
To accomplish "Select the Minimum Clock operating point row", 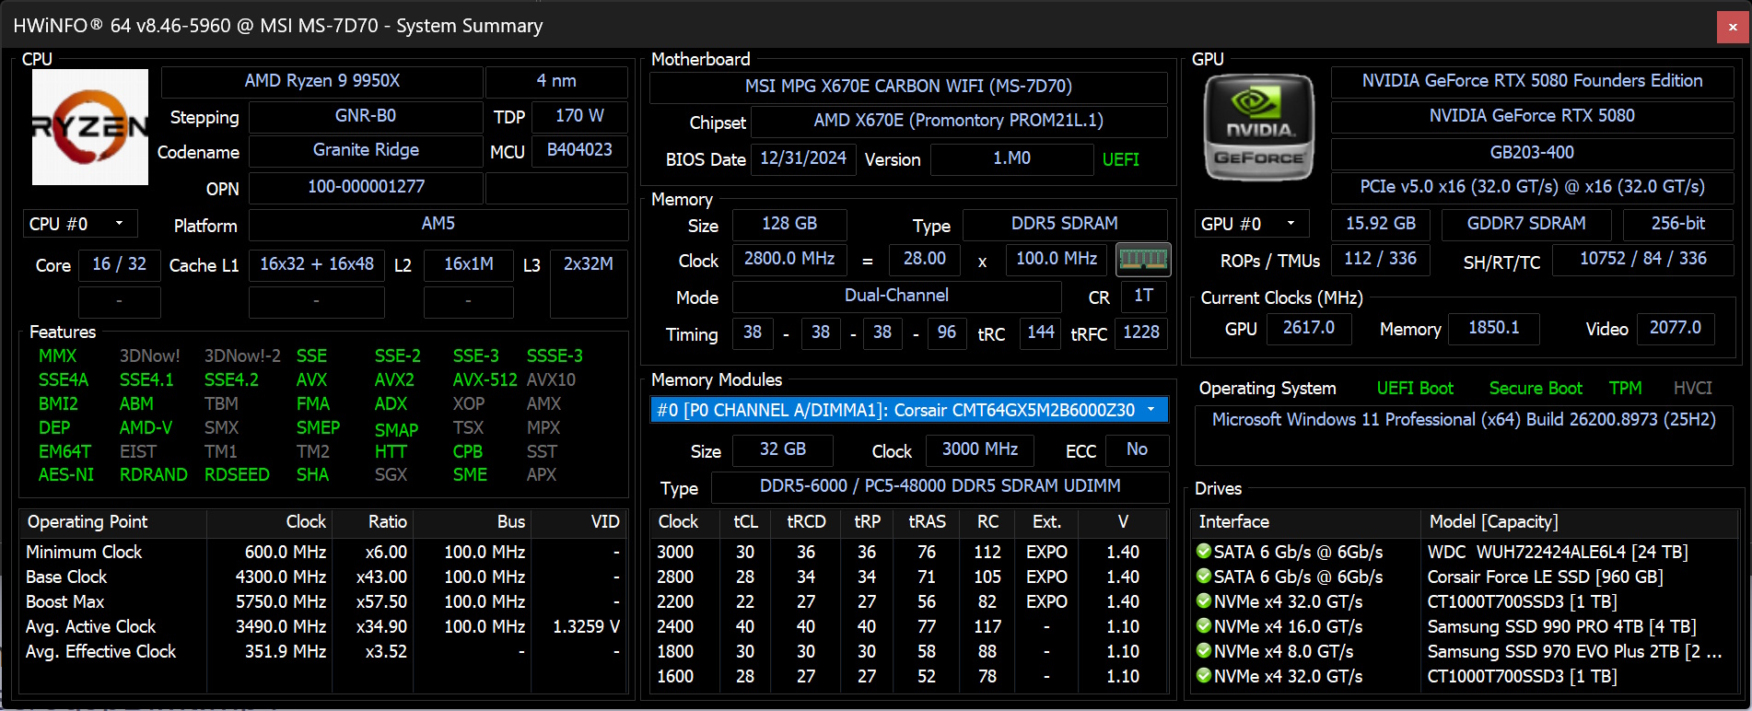I will pyautogui.click(x=322, y=552).
